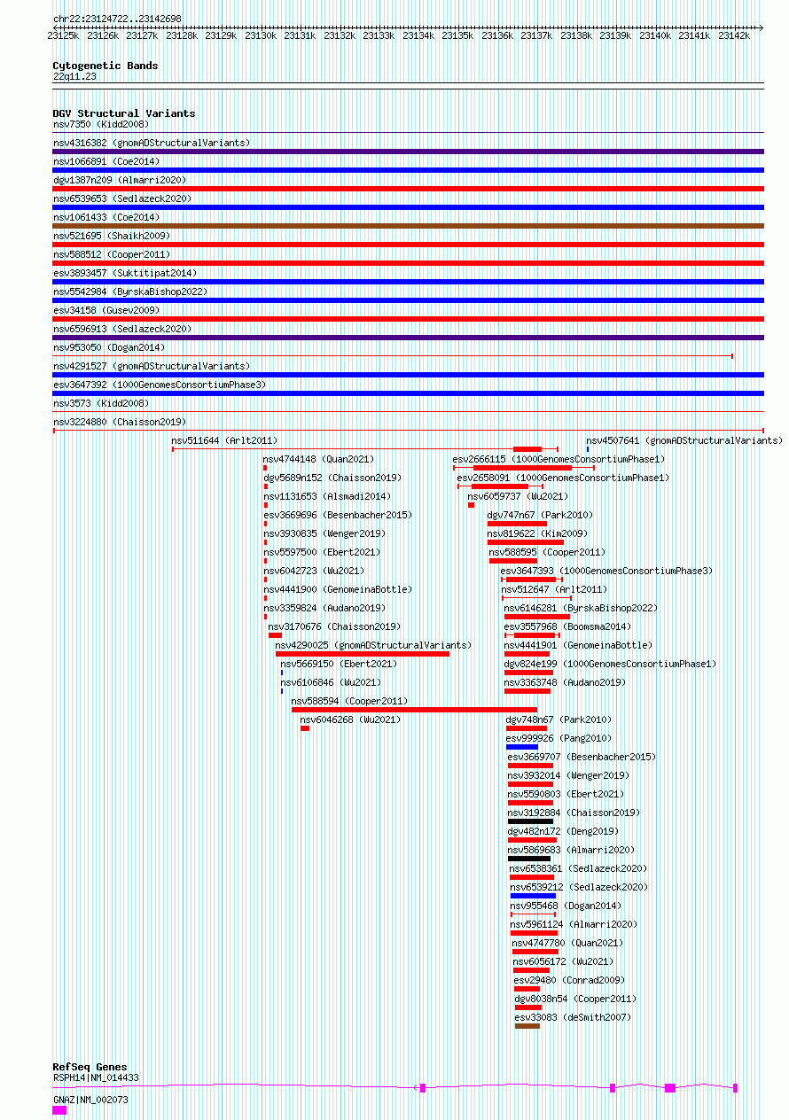Click the blue nsv6539212 bar
This screenshot has width=789, height=1120.
coord(533,896)
